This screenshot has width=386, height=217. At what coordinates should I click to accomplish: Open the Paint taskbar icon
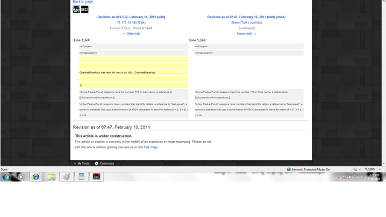(x=66, y=177)
